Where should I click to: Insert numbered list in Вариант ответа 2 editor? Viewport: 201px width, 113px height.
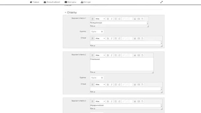pyautogui.click(x=119, y=55)
